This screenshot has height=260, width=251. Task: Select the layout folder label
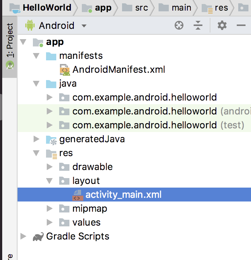[x=86, y=181]
